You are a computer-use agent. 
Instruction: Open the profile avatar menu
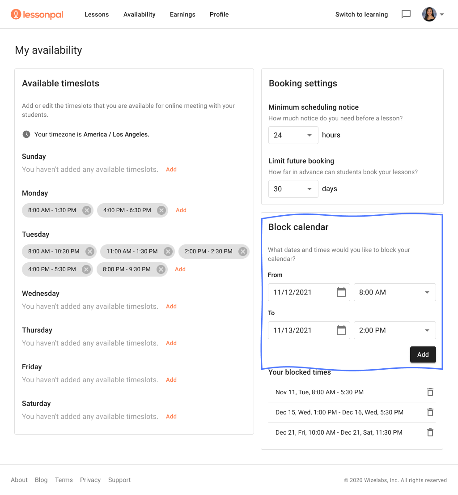[433, 14]
